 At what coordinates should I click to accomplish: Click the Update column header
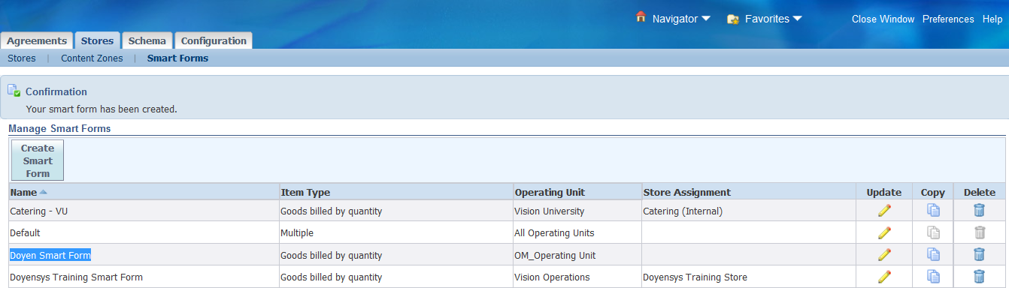point(883,192)
